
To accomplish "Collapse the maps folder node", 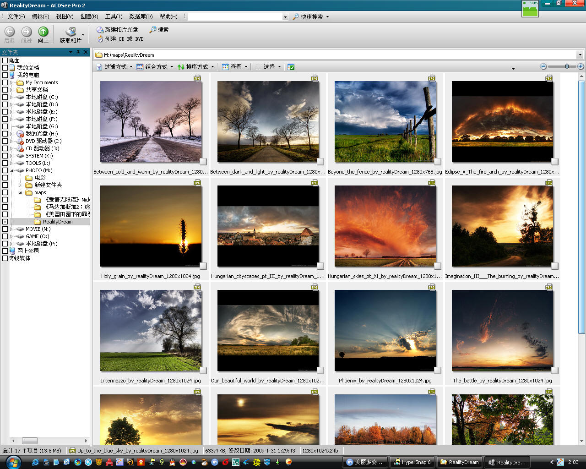I will click(x=20, y=193).
